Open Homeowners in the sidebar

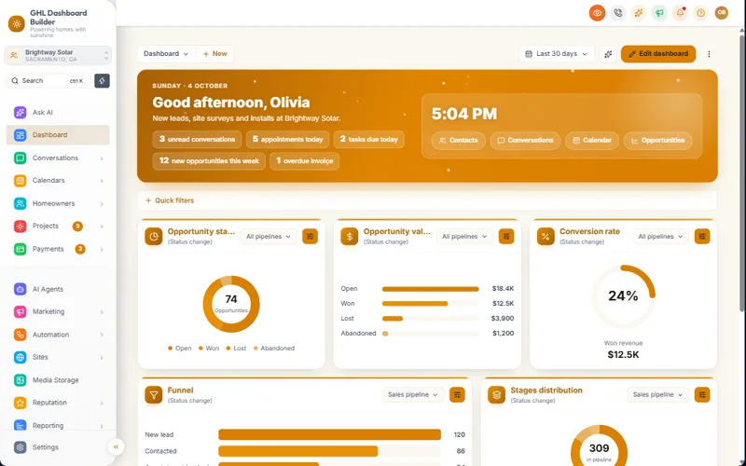click(58, 203)
